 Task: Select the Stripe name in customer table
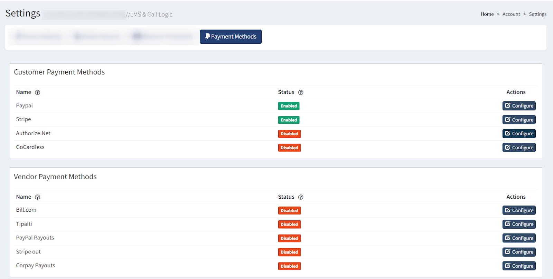tap(24, 119)
